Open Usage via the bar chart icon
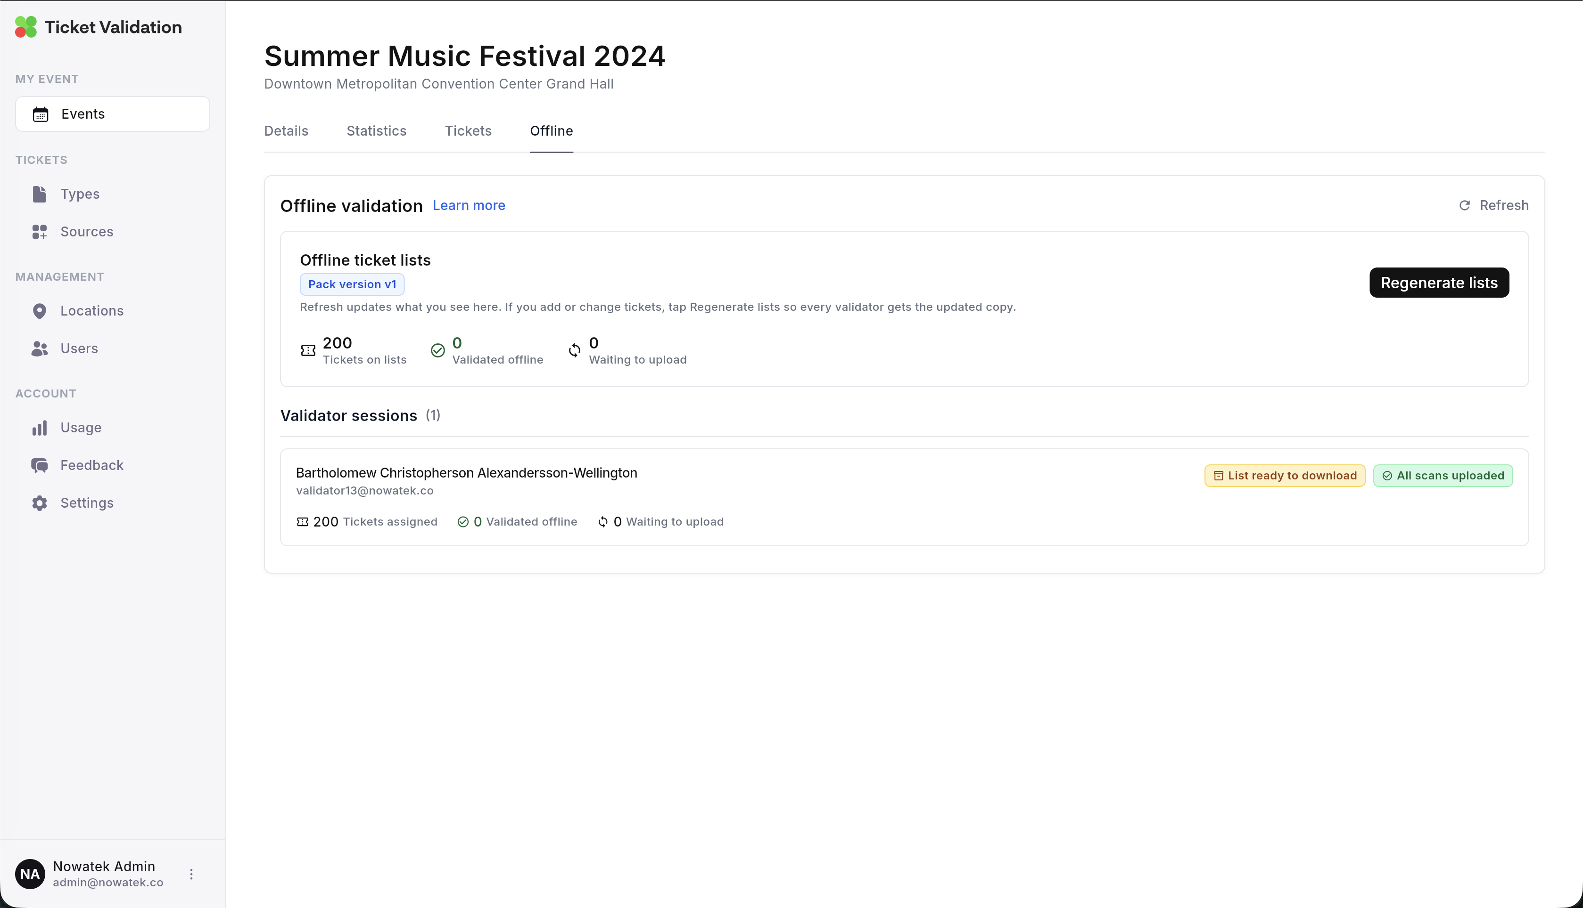The image size is (1583, 908). [39, 427]
